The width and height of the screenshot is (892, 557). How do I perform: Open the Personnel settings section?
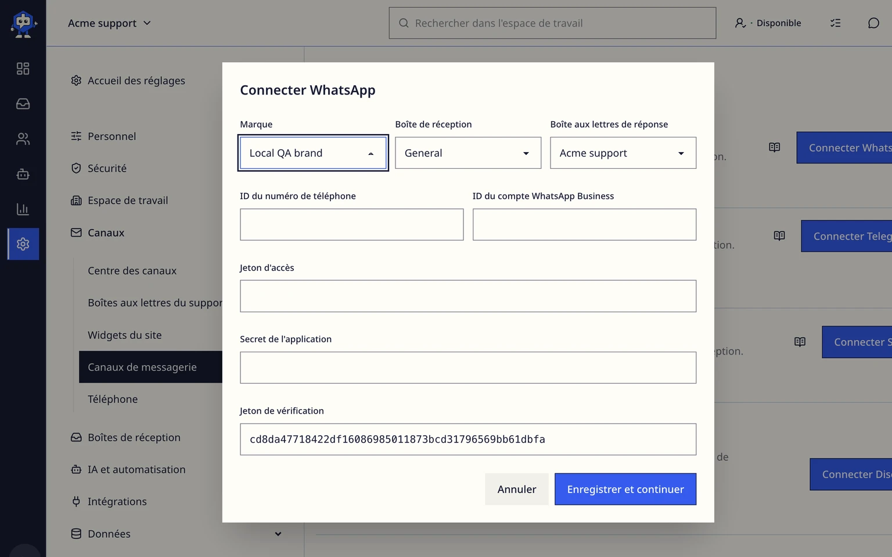click(103, 136)
